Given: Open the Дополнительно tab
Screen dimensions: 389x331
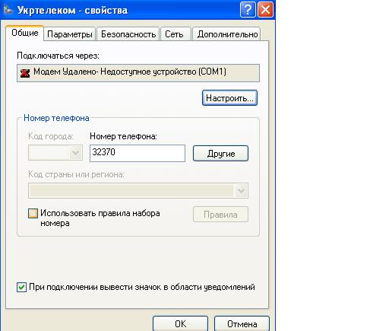Looking at the screenshot, I should 227,34.
